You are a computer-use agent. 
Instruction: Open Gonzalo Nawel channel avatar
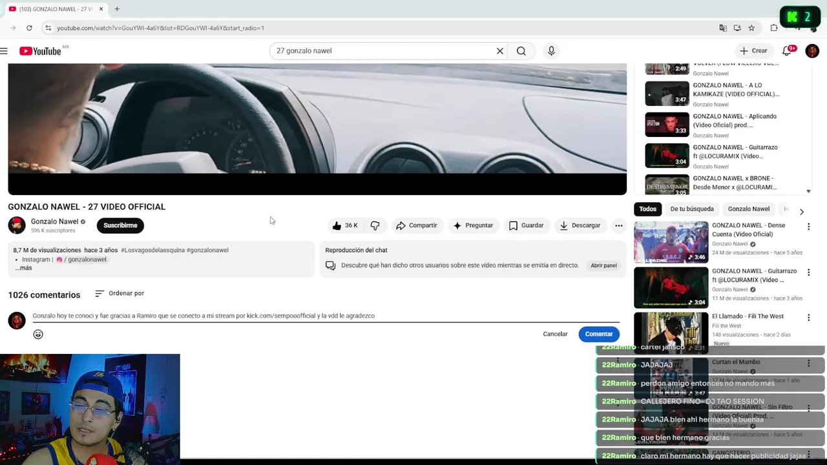(x=17, y=225)
